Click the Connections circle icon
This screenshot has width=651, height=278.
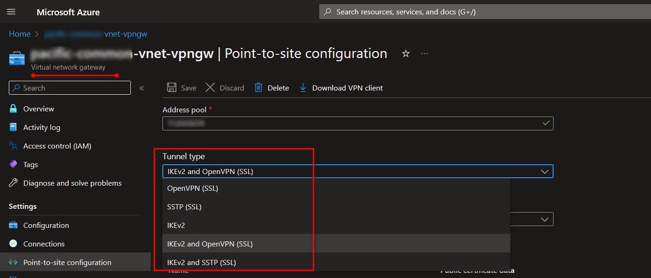click(13, 244)
